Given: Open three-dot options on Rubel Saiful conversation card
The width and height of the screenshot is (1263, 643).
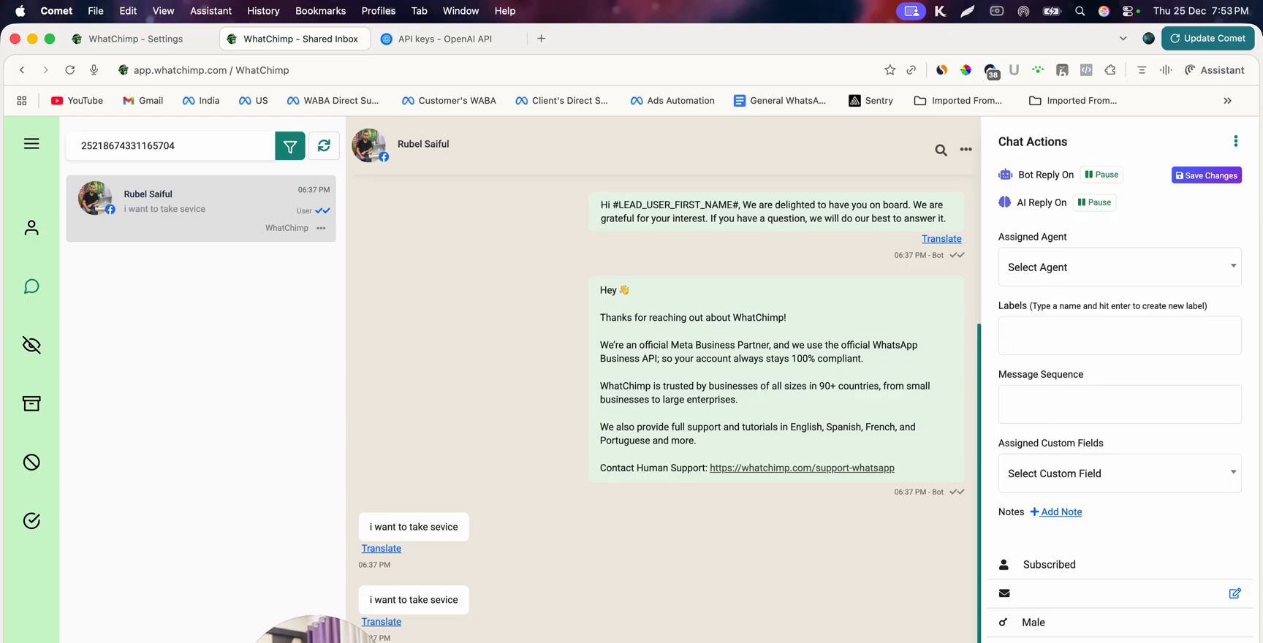Looking at the screenshot, I should coord(321,228).
